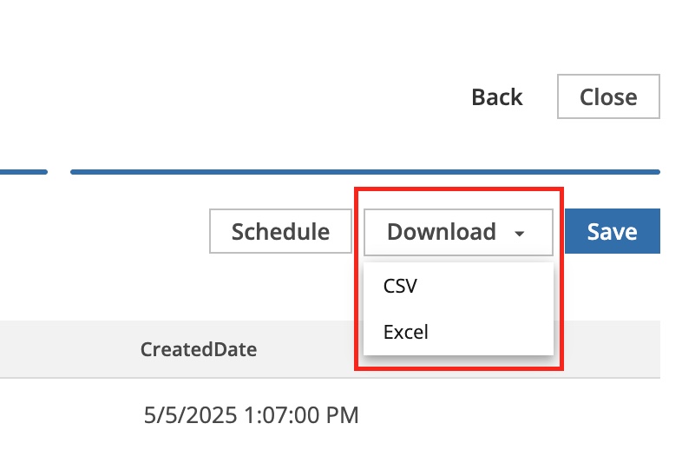Click the left blue progress bar segment

(x=23, y=172)
